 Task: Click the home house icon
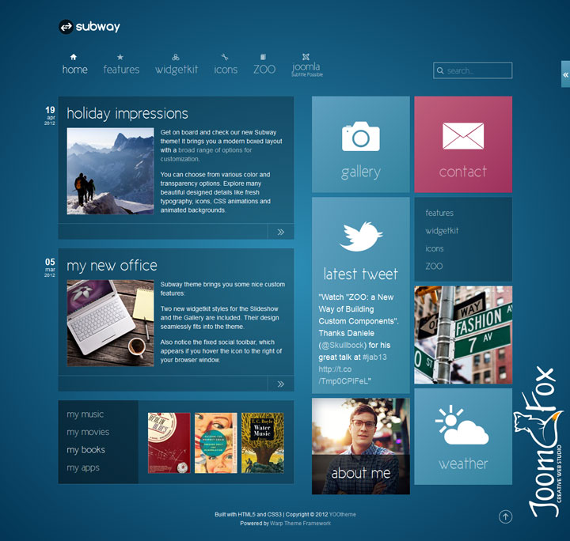[74, 57]
